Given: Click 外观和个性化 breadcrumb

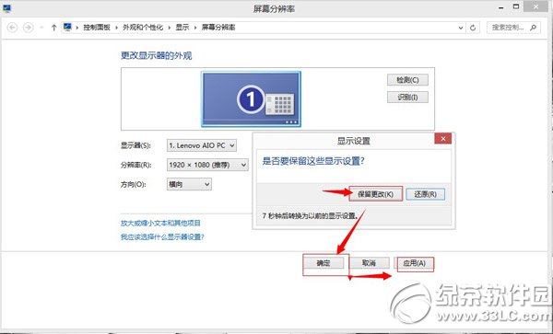Looking at the screenshot, I should click(x=143, y=28).
